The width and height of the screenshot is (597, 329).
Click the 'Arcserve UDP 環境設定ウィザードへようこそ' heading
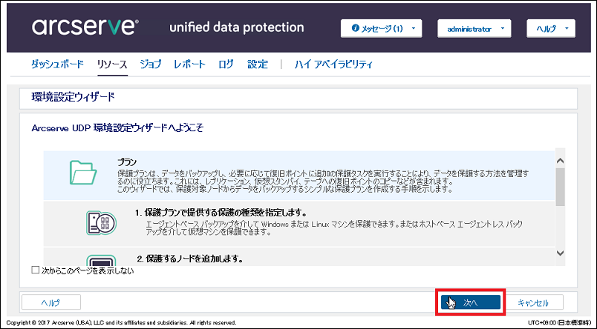click(117, 128)
